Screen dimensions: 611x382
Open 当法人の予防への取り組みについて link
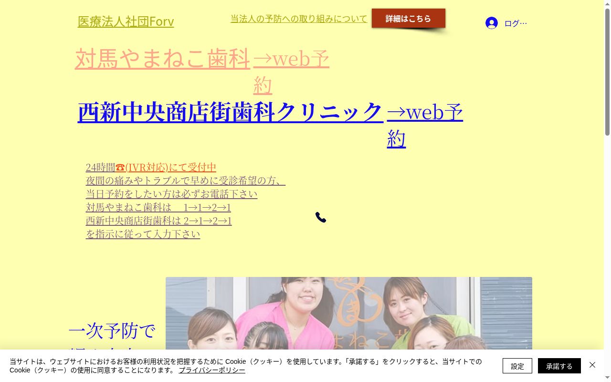(299, 19)
